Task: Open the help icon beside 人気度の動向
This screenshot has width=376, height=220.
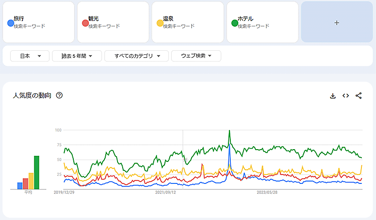Action: click(59, 96)
